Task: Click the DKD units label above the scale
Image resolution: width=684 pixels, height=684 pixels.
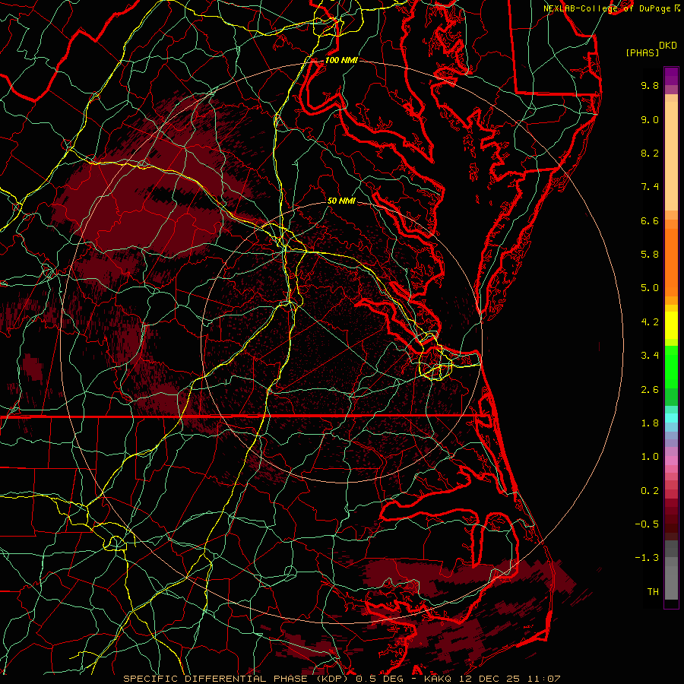Action: (668, 45)
